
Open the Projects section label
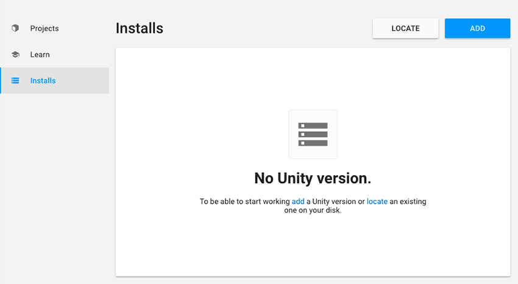tap(44, 29)
